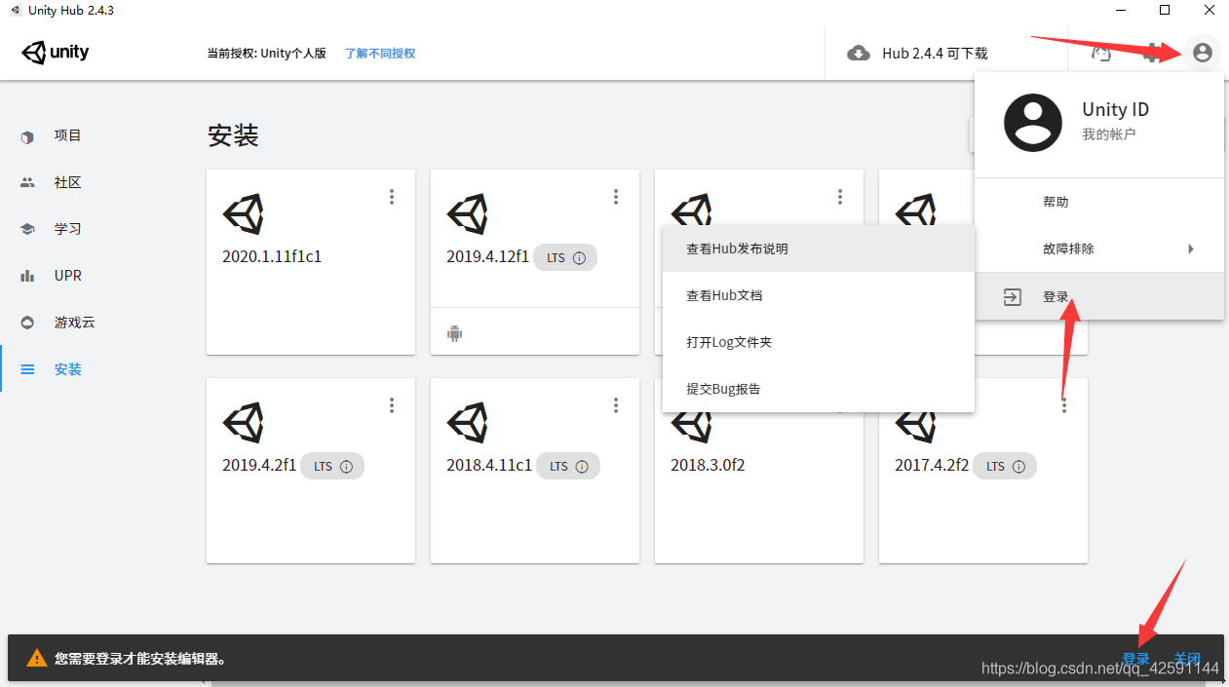
Task: Click the 了解不同授权 link
Action: (x=380, y=54)
